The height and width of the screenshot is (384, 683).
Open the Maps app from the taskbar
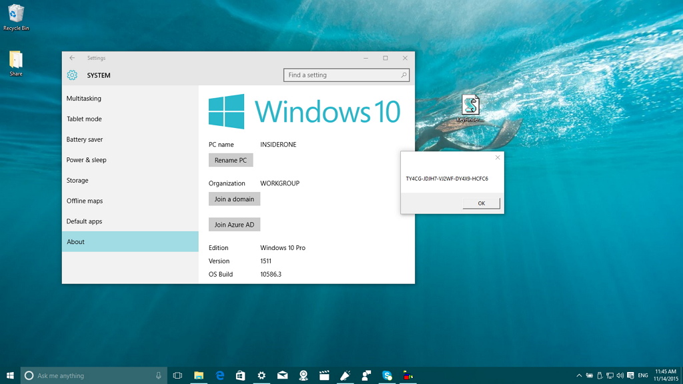pos(303,375)
